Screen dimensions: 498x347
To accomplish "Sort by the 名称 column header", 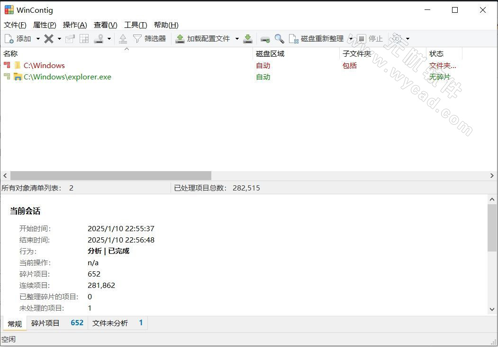I will [x=127, y=53].
